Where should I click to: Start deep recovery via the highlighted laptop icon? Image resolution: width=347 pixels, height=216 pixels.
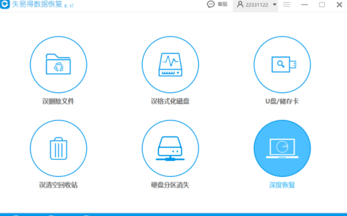click(282, 148)
